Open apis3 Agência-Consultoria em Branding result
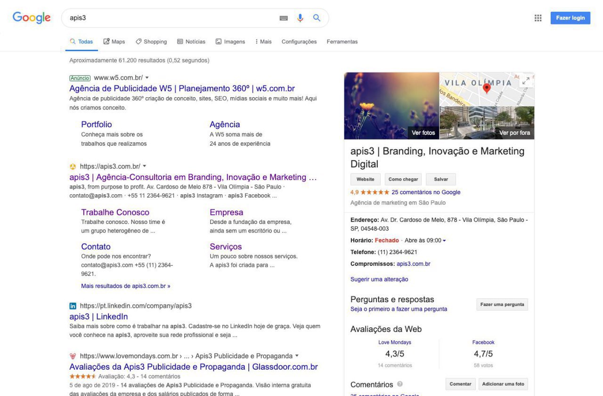The image size is (603, 396). click(x=193, y=177)
